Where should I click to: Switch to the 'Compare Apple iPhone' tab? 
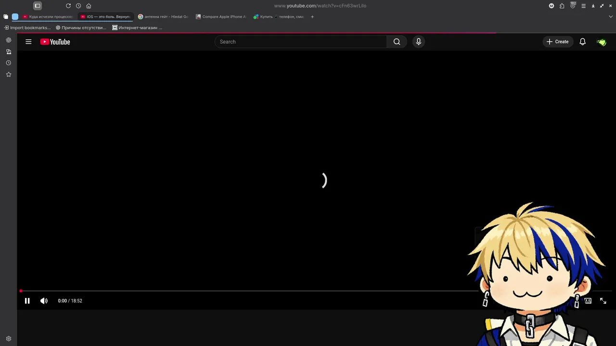pos(221,16)
